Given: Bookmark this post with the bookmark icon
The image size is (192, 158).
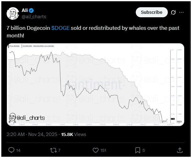Looking at the screenshot, I should [137, 150].
